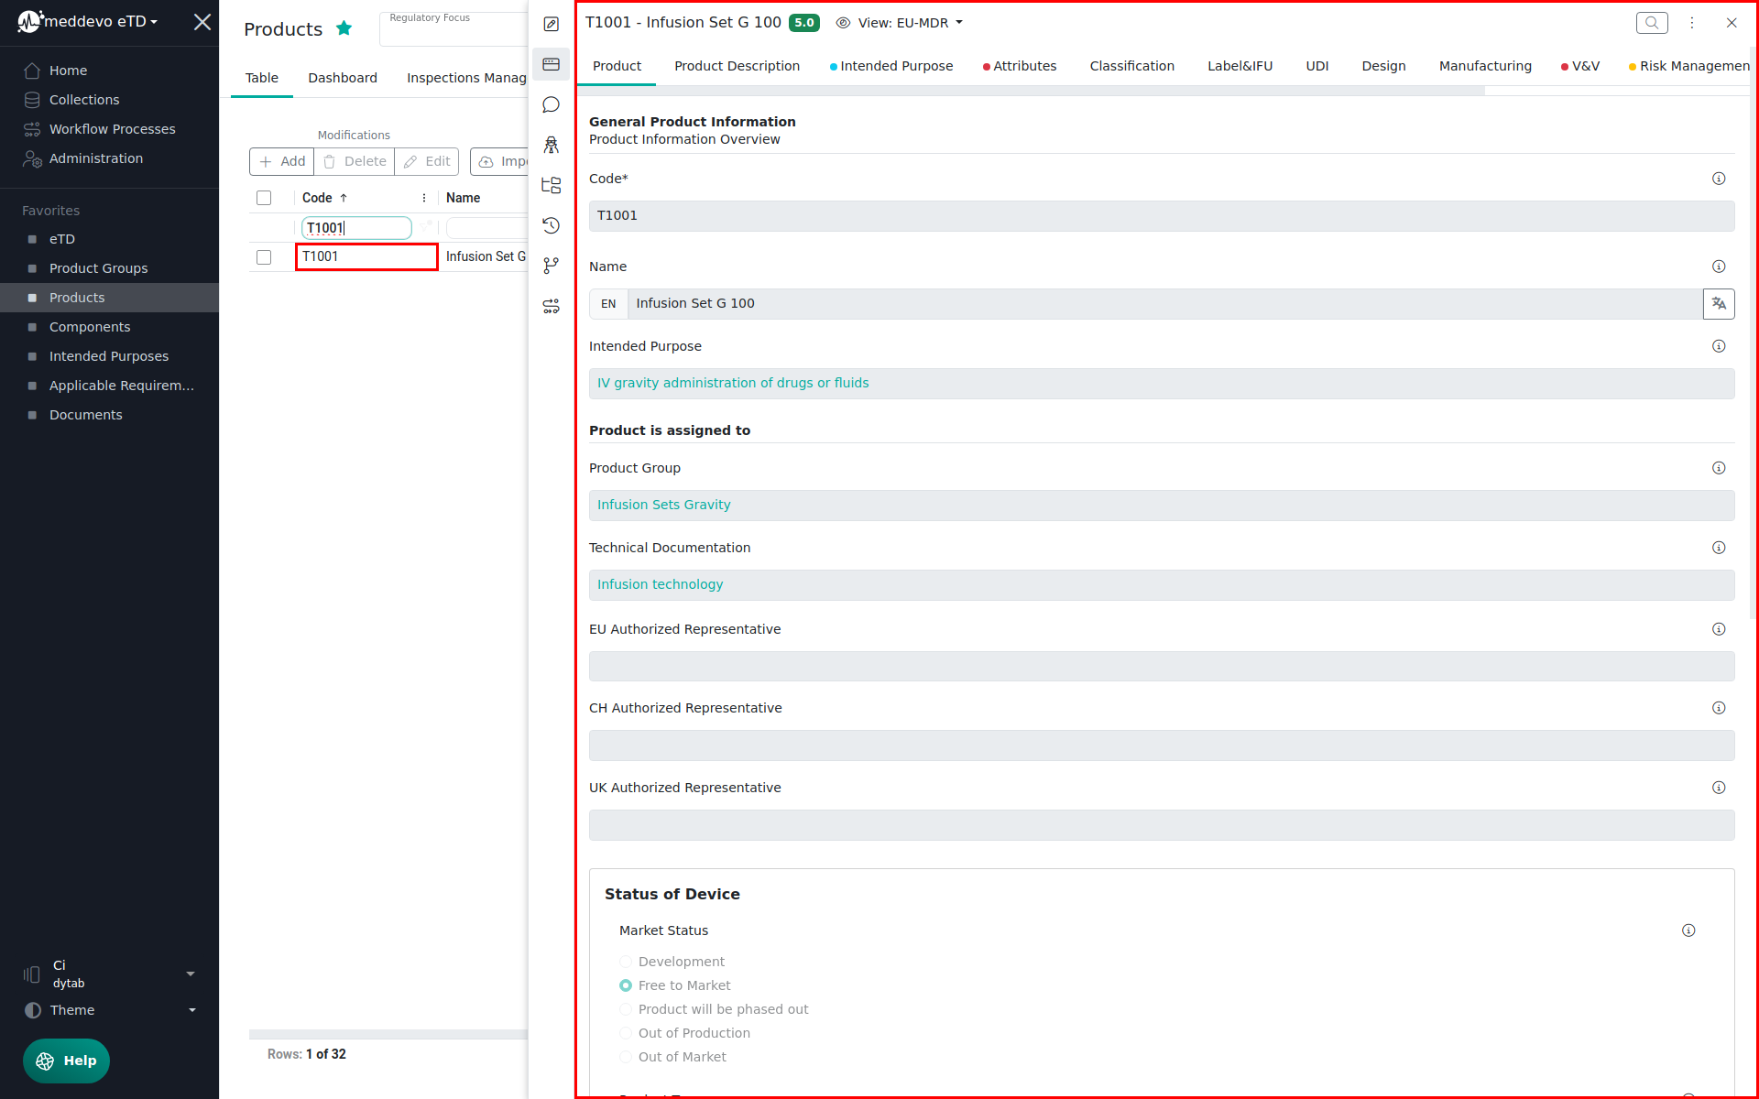Switch to the Classification tab
This screenshot has width=1759, height=1099.
point(1131,66)
